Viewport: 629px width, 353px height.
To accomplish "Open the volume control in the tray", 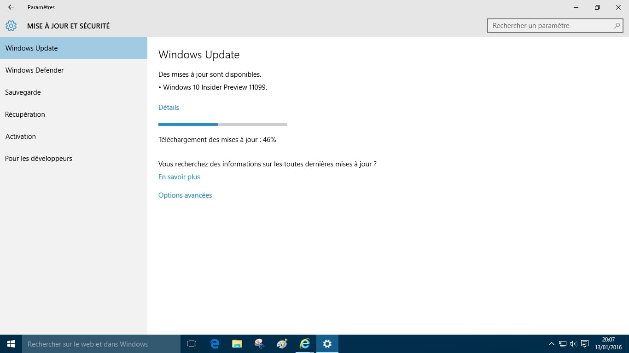I will [573, 344].
